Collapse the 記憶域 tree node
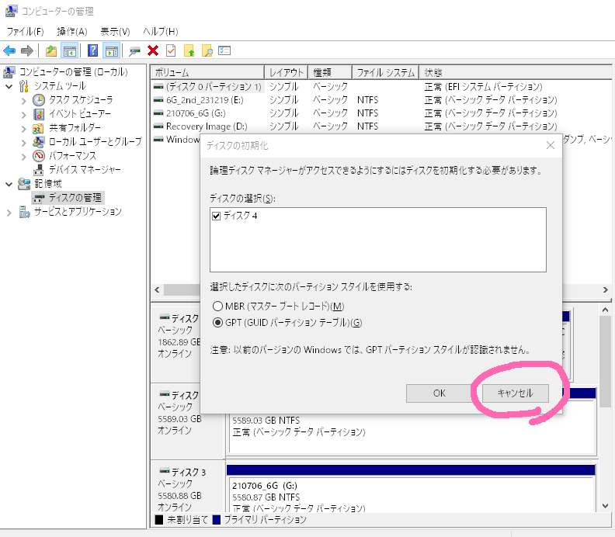The width and height of the screenshot is (615, 537). (x=9, y=184)
